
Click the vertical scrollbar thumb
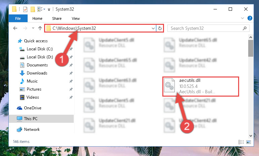click(x=251, y=48)
